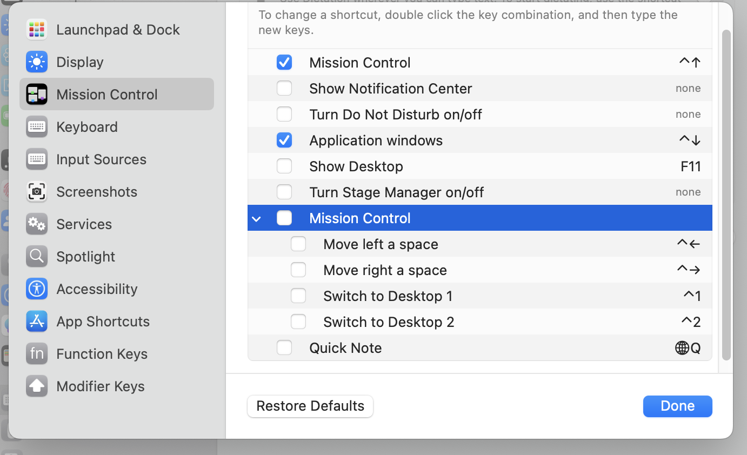
Task: Collapse the highlighted Mission Control group
Action: coord(257,218)
